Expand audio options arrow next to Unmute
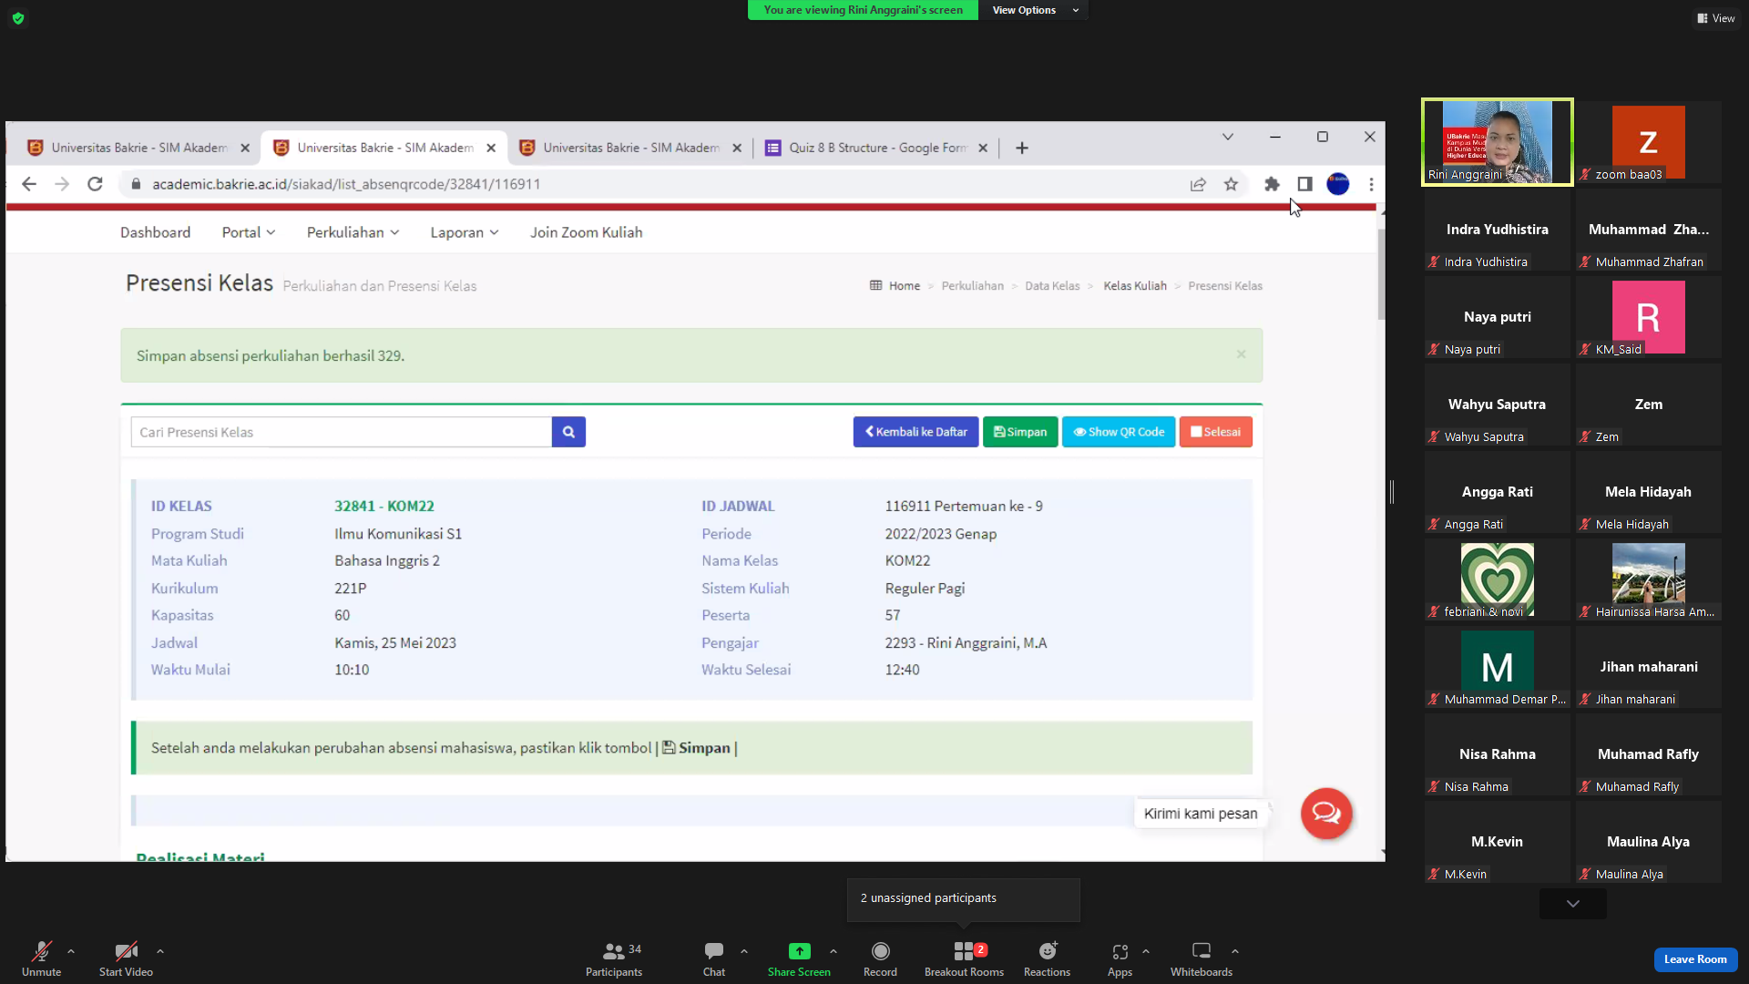The height and width of the screenshot is (984, 1749). (71, 951)
